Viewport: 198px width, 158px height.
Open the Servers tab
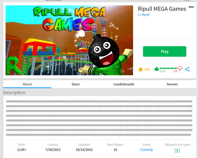click(x=172, y=84)
